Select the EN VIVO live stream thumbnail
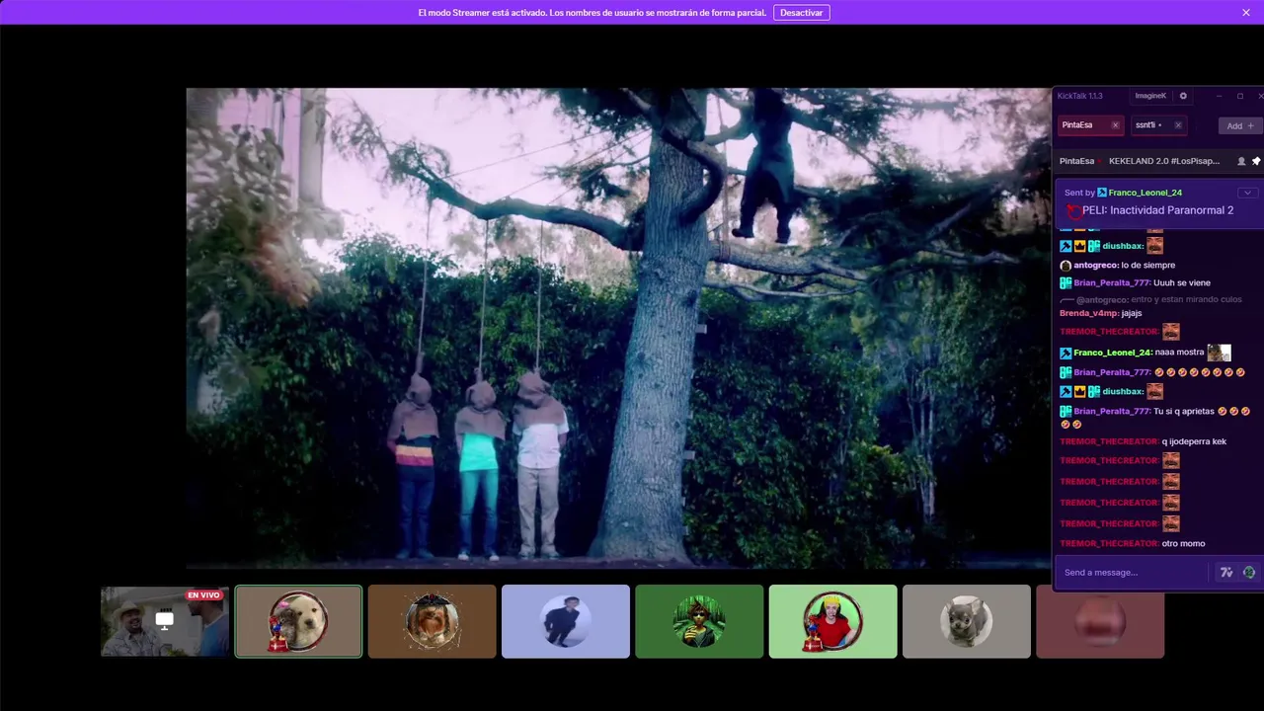 [165, 621]
